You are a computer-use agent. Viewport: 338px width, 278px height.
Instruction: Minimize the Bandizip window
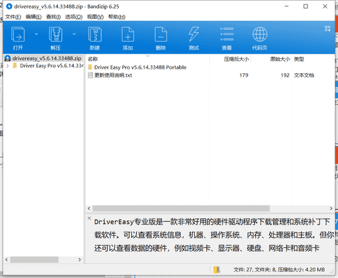(x=287, y=7)
